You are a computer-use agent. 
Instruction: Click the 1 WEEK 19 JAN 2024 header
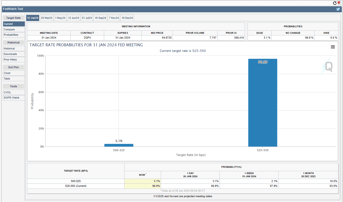click(249, 175)
